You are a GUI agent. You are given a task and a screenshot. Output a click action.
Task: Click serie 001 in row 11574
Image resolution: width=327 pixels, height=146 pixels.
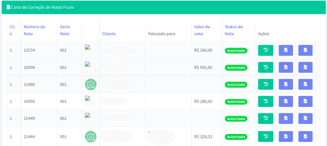click(x=63, y=50)
